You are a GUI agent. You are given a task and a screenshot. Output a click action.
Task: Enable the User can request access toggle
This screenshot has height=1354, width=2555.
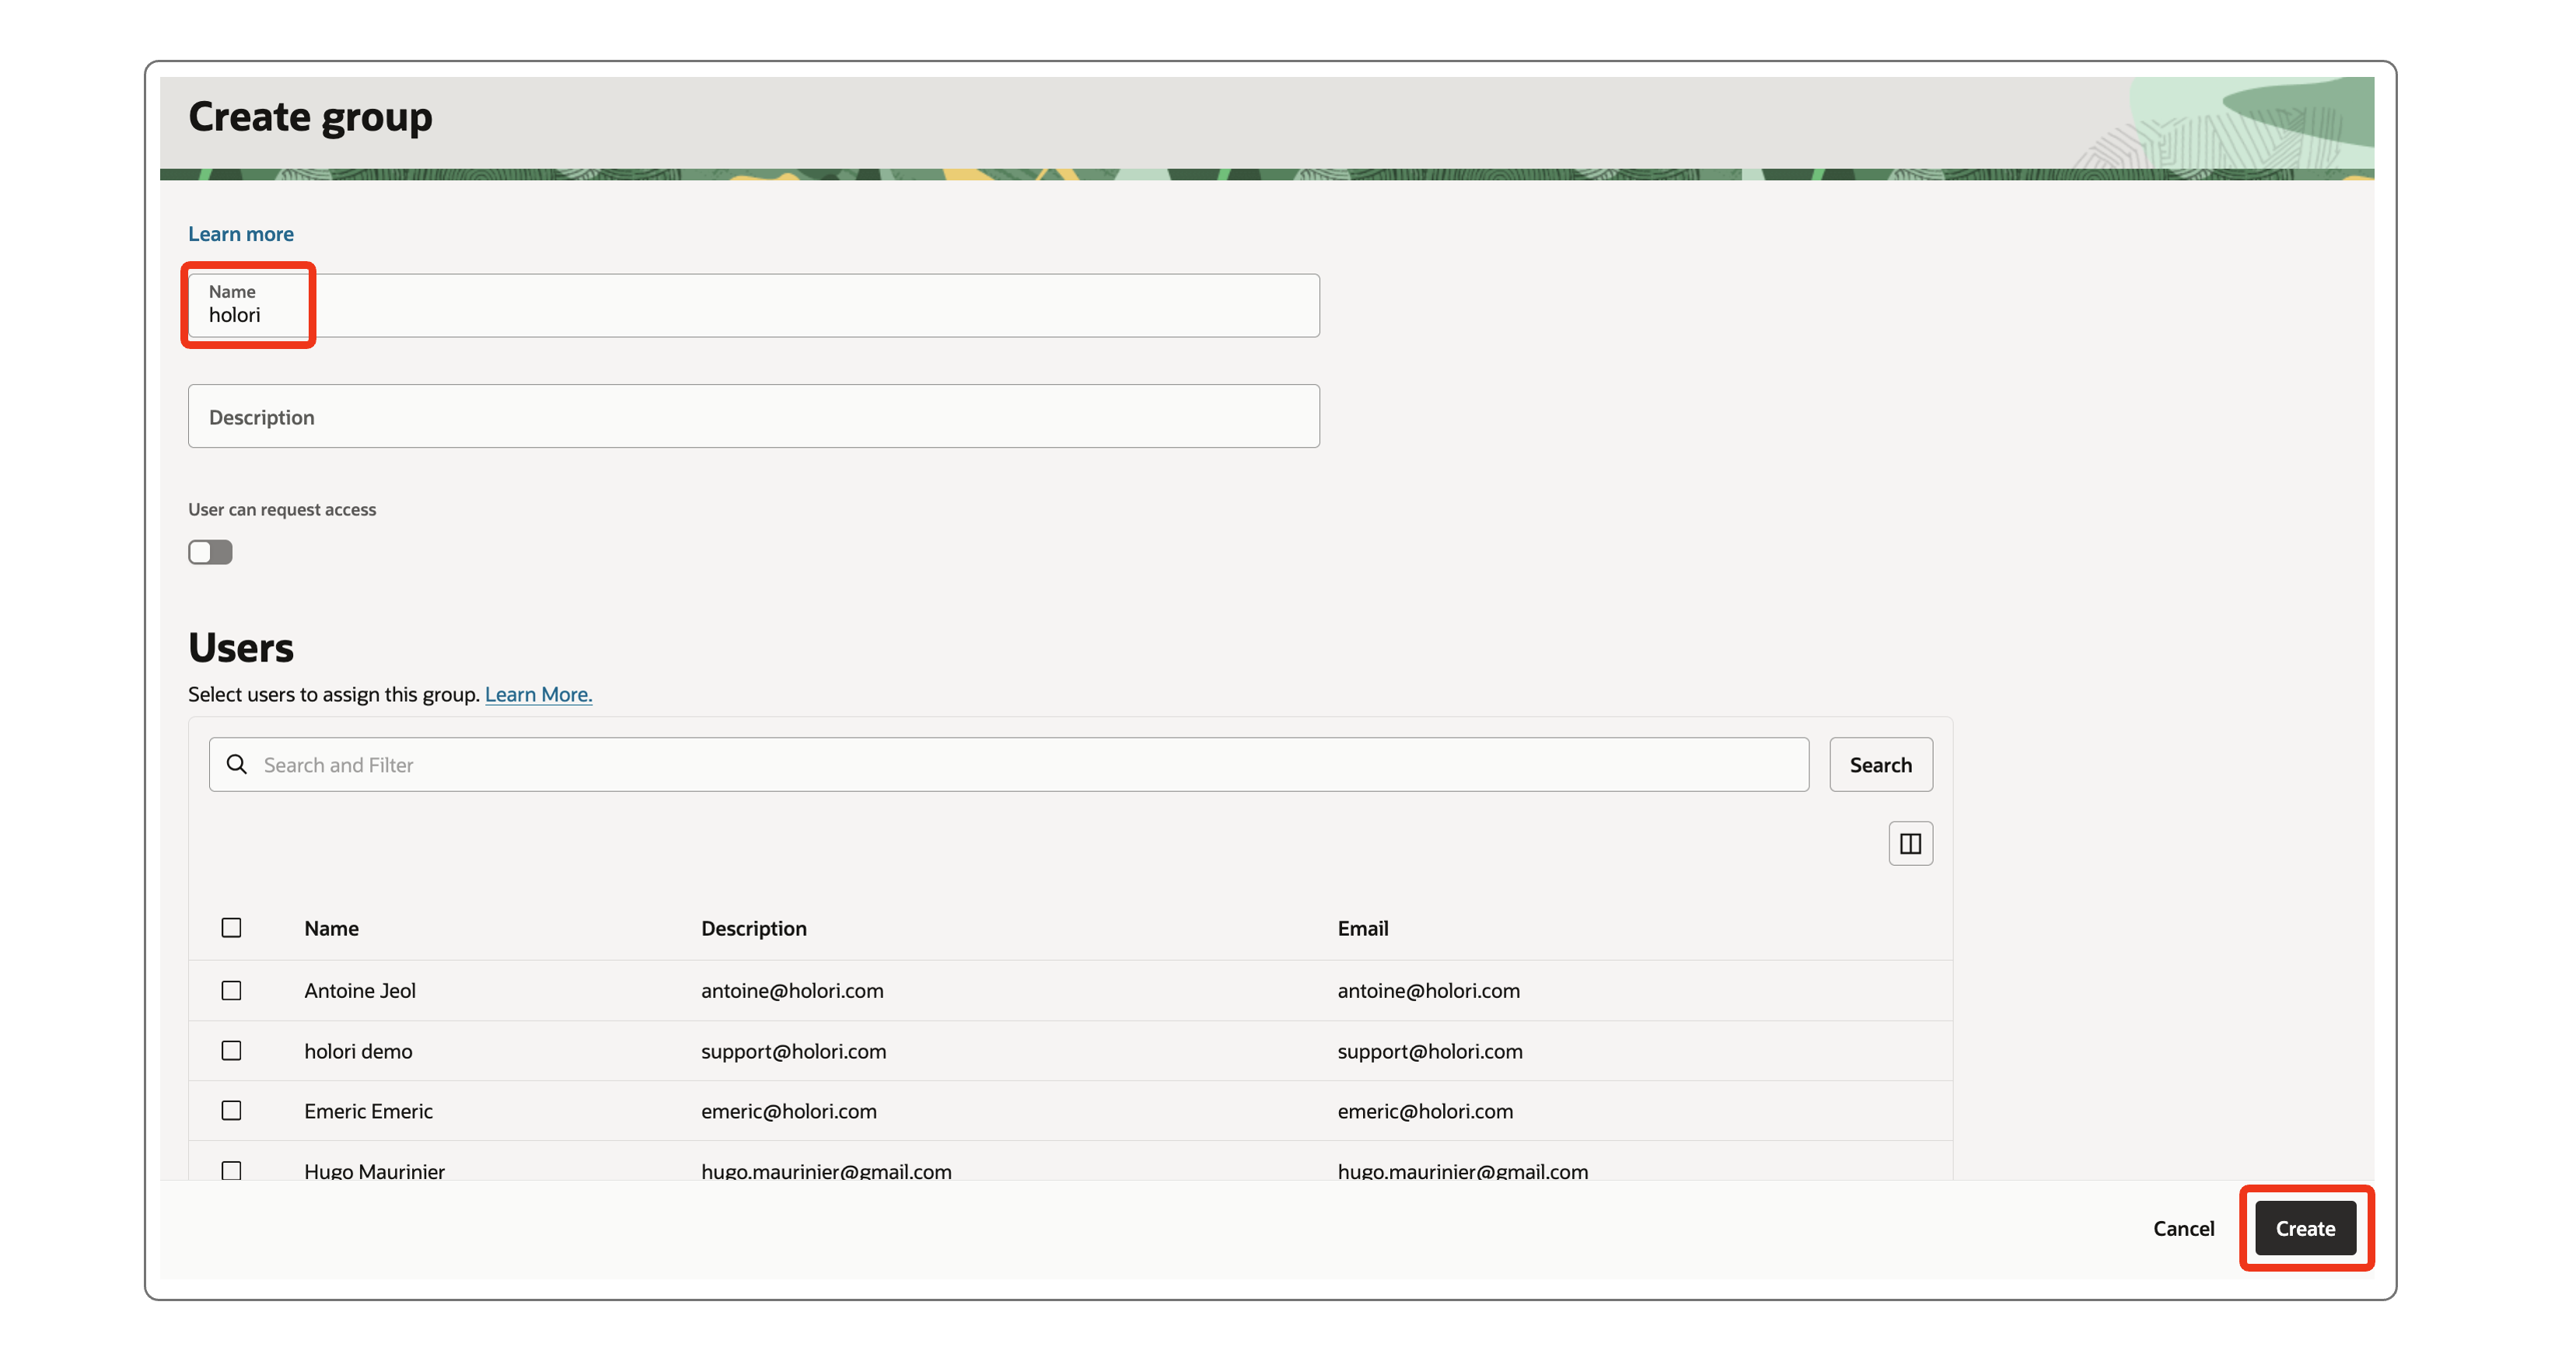209,551
